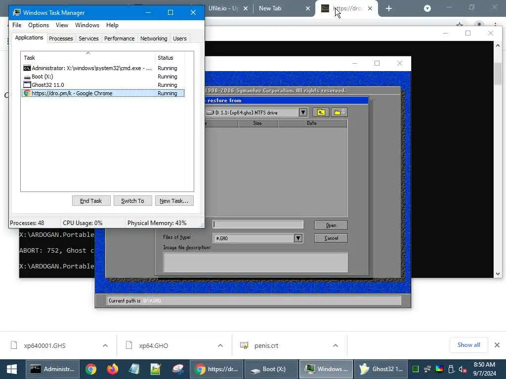This screenshot has height=379, width=506.
Task: Click the Administrator cmd taskbar button
Action: click(x=52, y=369)
